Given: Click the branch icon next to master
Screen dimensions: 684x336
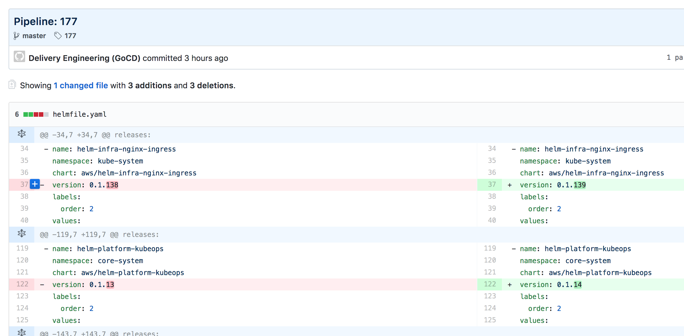Looking at the screenshot, I should [16, 36].
